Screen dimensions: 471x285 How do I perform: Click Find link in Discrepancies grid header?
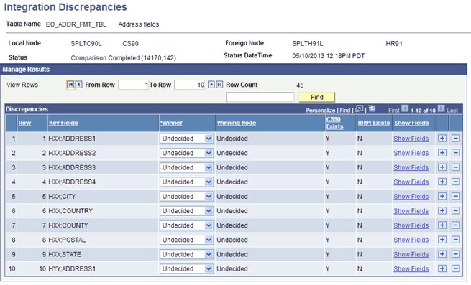(345, 111)
